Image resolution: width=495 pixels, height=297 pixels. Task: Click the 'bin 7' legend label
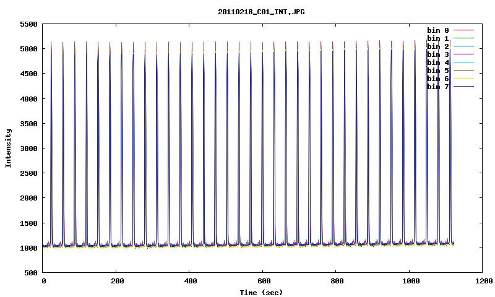click(438, 87)
